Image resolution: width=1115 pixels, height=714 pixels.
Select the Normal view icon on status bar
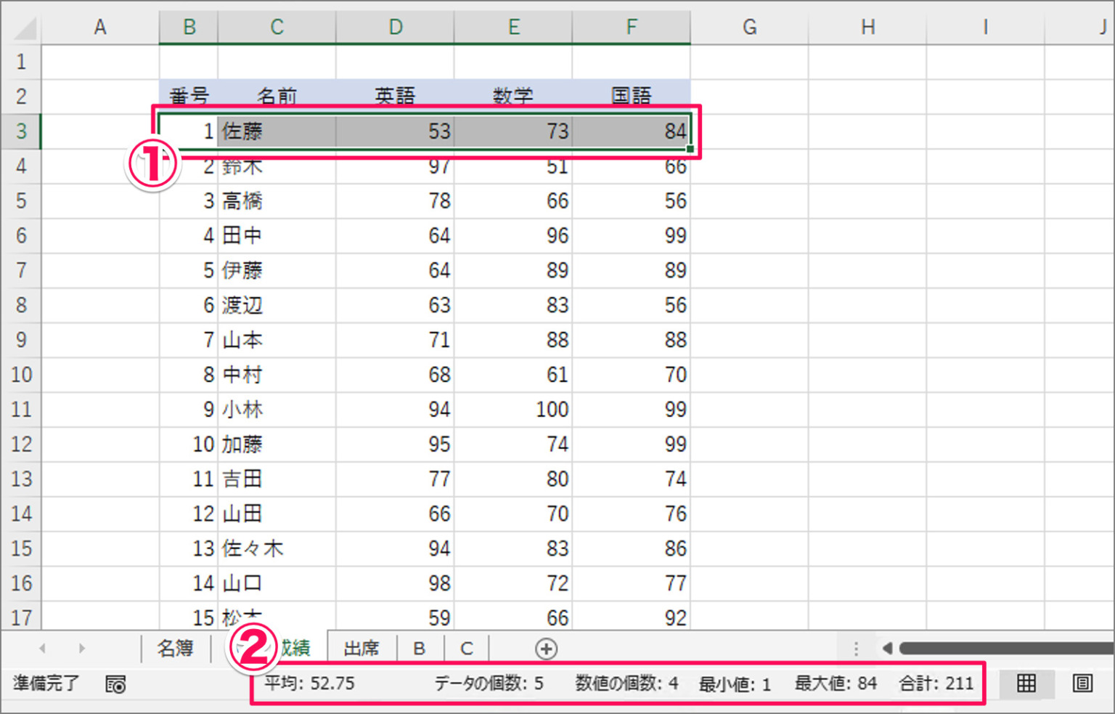pyautogui.click(x=1026, y=683)
